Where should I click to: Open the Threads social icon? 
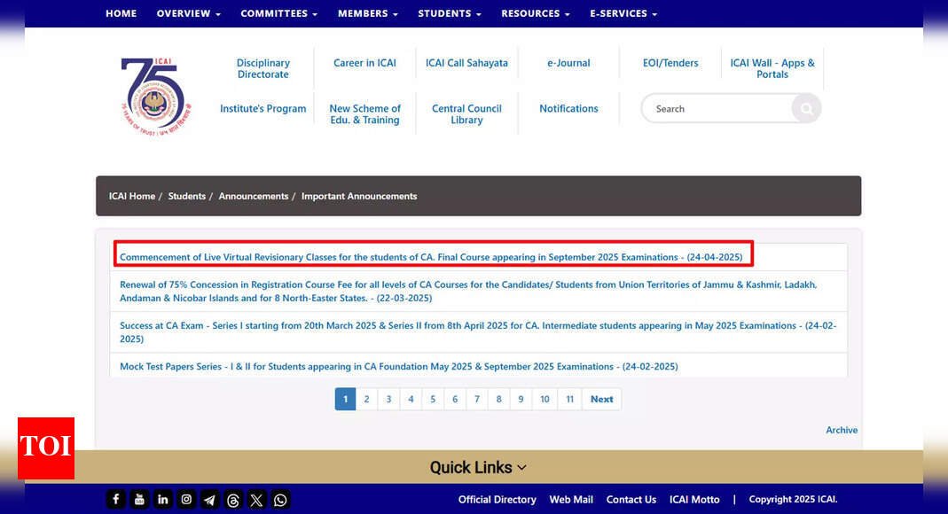(x=233, y=500)
